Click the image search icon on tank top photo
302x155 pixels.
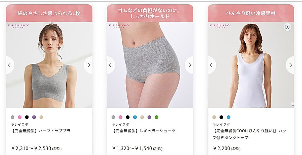tap(287, 27)
